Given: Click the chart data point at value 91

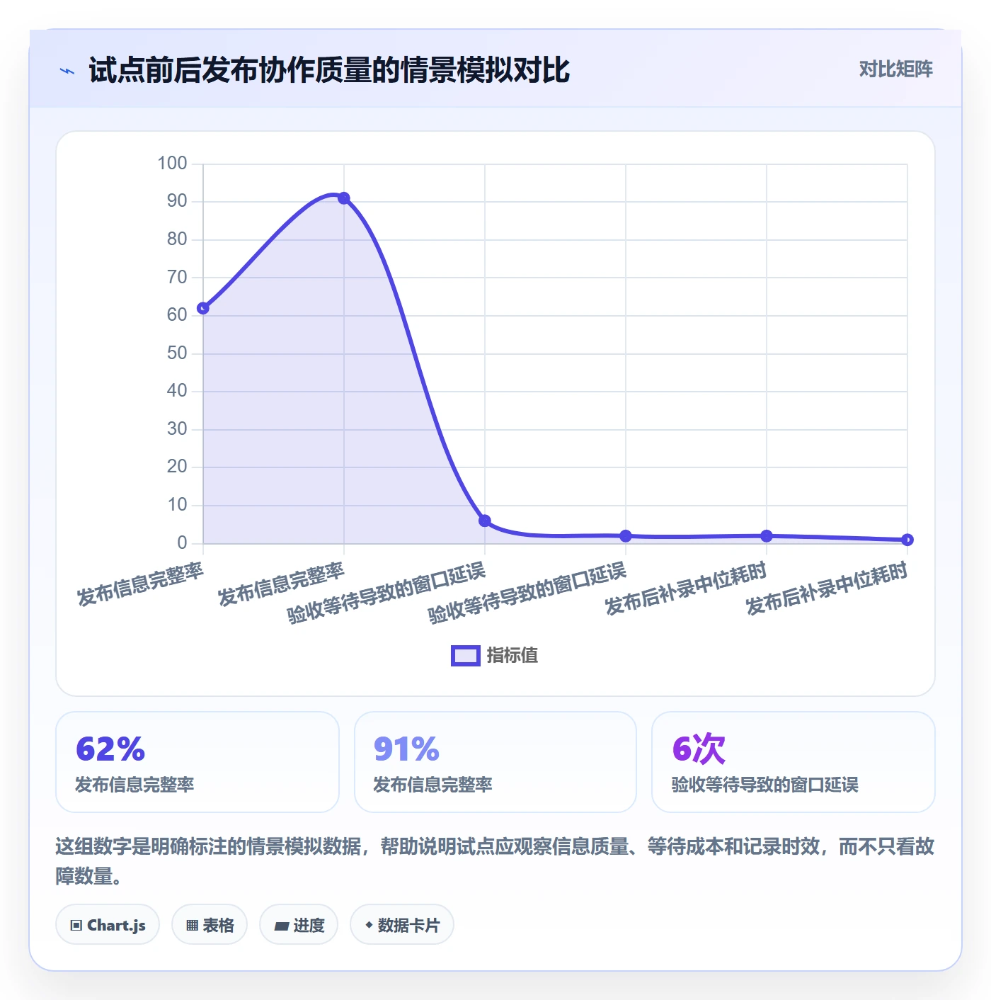Looking at the screenshot, I should point(344,198).
